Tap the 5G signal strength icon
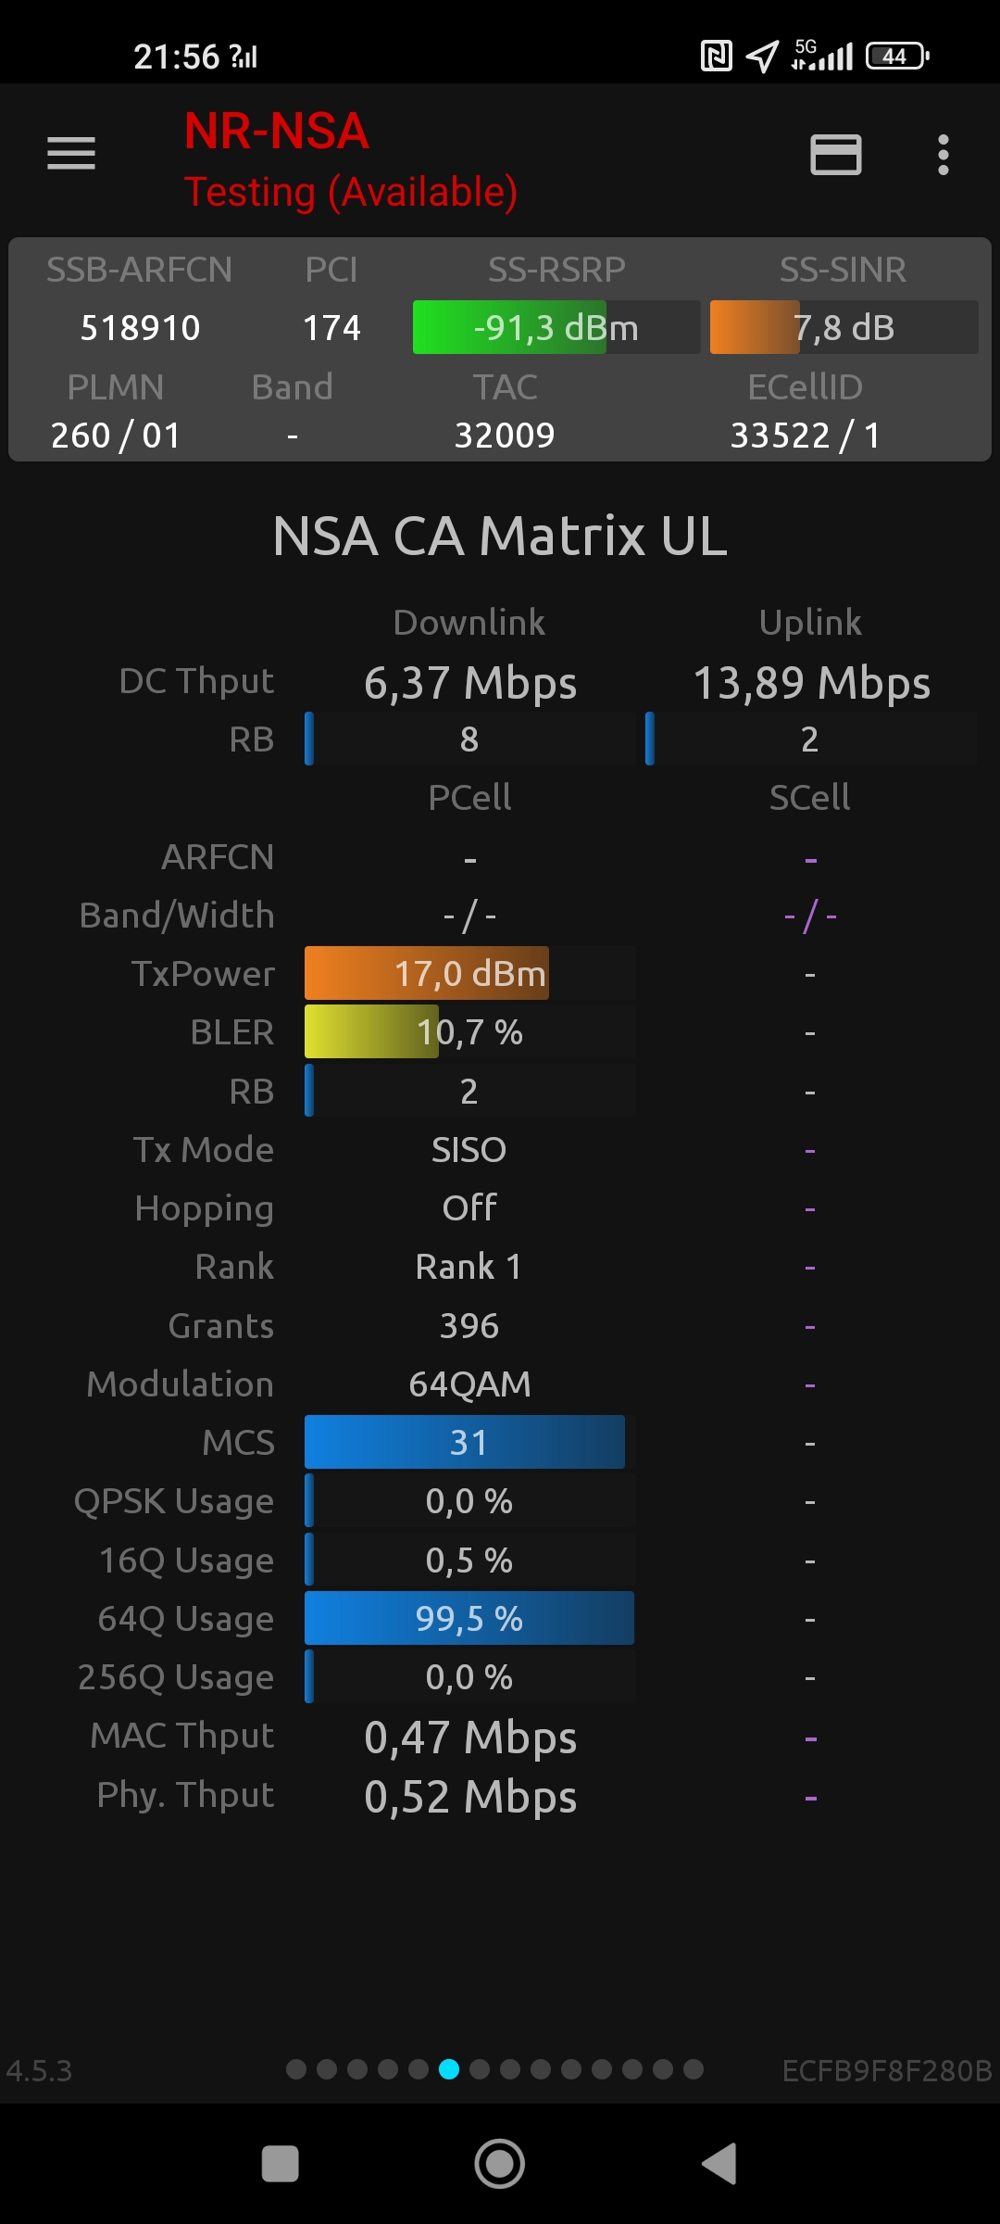Image resolution: width=1000 pixels, height=2224 pixels. (x=822, y=57)
